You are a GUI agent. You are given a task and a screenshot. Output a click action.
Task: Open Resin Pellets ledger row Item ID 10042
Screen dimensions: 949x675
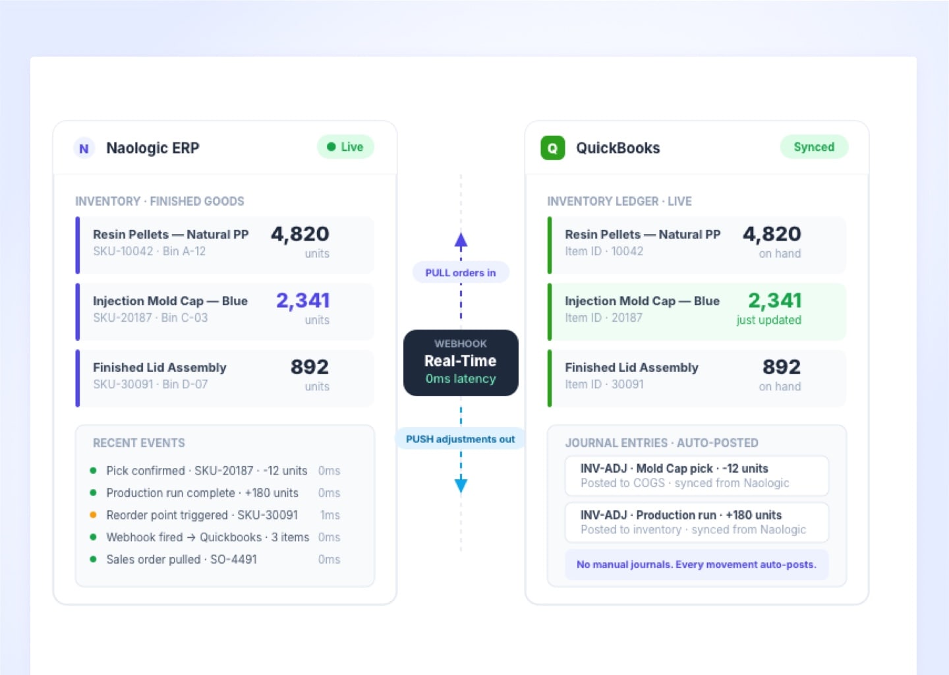coord(697,245)
